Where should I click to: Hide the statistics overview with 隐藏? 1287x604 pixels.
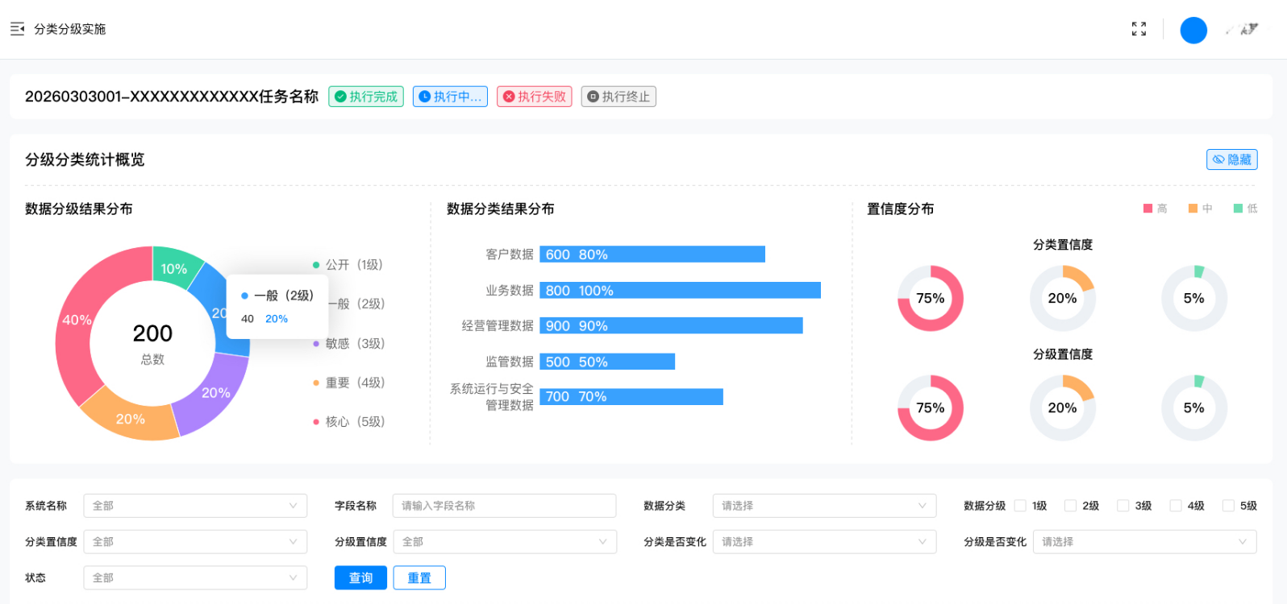click(x=1231, y=159)
